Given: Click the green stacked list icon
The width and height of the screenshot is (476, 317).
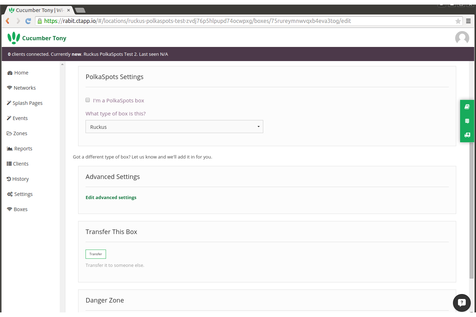Looking at the screenshot, I should [x=467, y=121].
